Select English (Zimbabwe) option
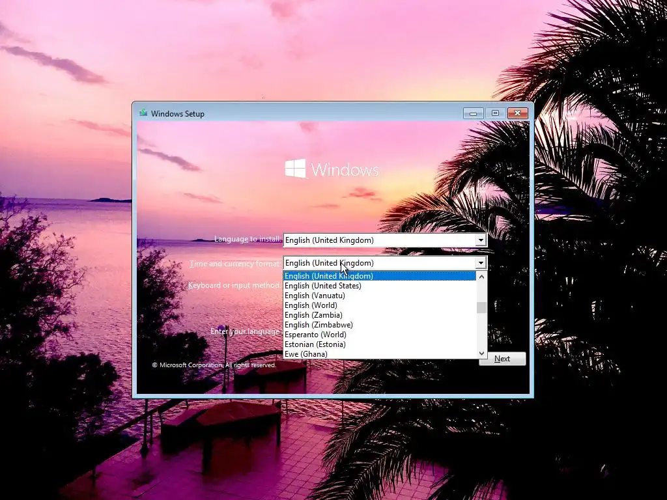The height and width of the screenshot is (500, 667). click(380, 325)
